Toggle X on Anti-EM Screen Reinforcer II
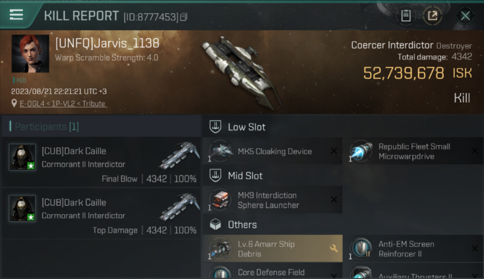The image size is (484, 279). point(475,248)
